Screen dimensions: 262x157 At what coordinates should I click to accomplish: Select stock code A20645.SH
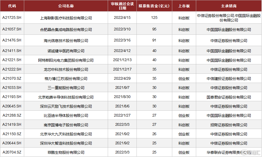point(12,106)
